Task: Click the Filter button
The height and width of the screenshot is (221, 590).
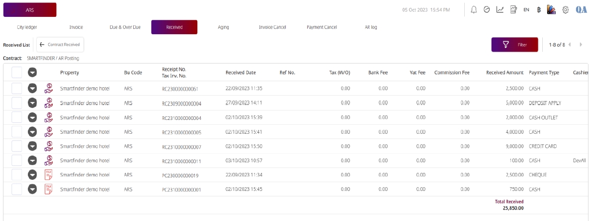Action: click(514, 45)
